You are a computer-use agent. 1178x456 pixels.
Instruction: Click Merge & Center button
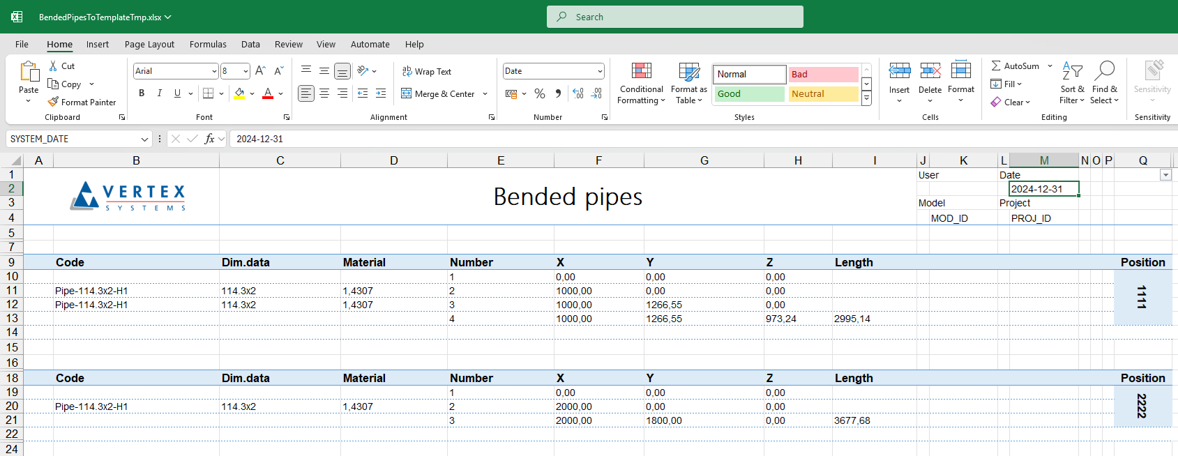pos(438,93)
